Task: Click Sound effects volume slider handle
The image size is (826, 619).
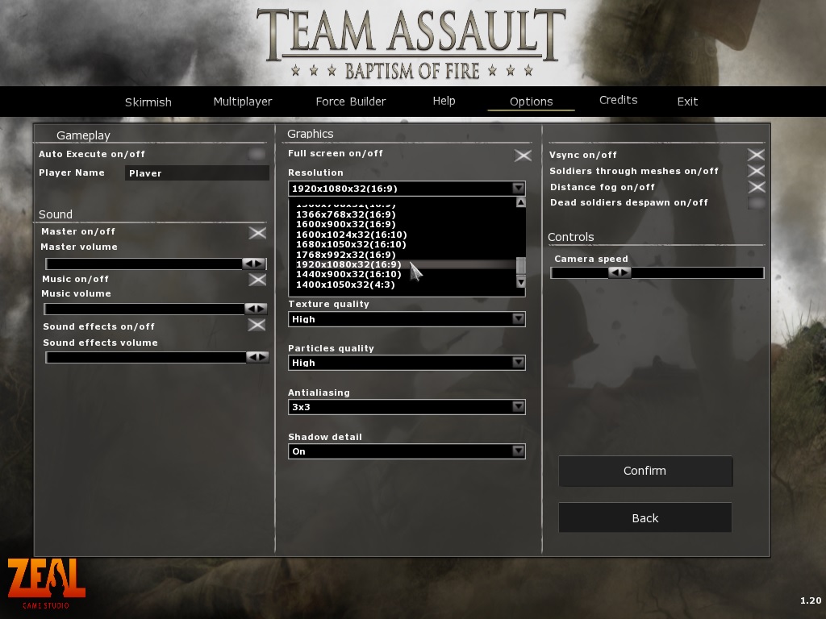Action: (257, 357)
